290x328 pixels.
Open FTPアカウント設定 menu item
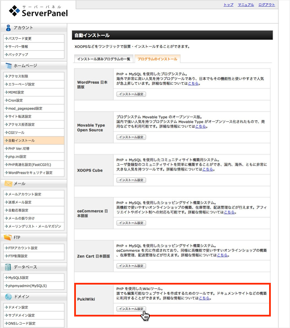tap(34, 248)
